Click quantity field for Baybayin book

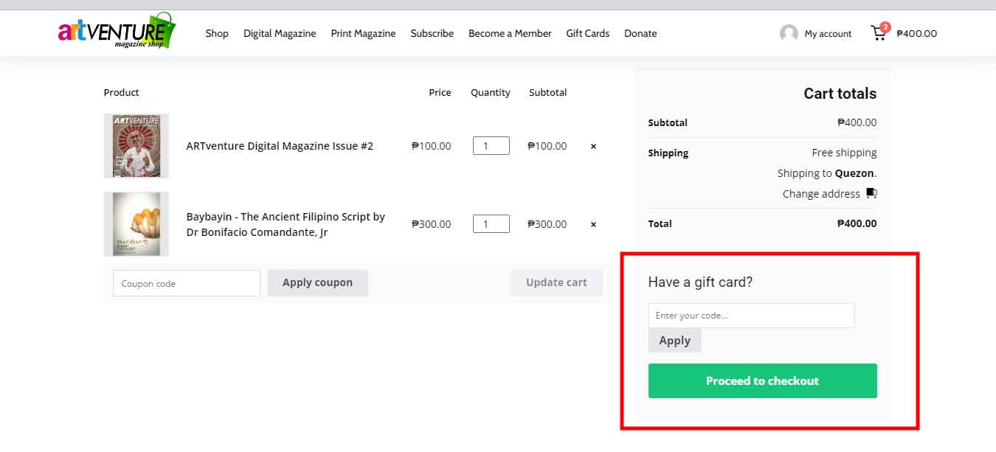click(x=491, y=223)
